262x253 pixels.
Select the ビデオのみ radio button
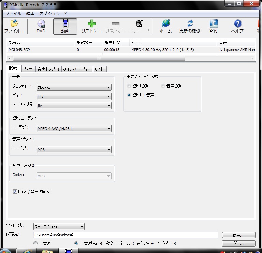(129, 86)
